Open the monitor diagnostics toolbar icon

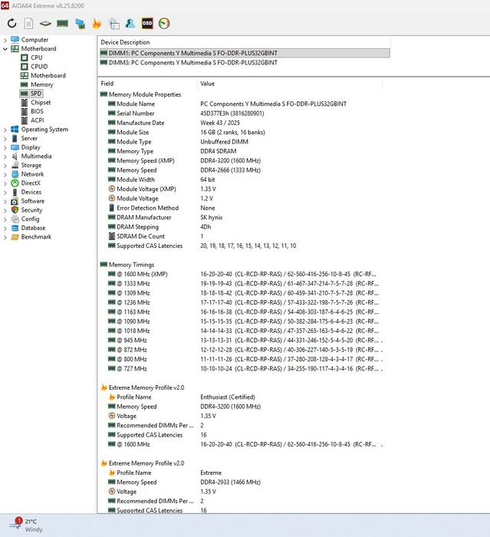coord(80,23)
